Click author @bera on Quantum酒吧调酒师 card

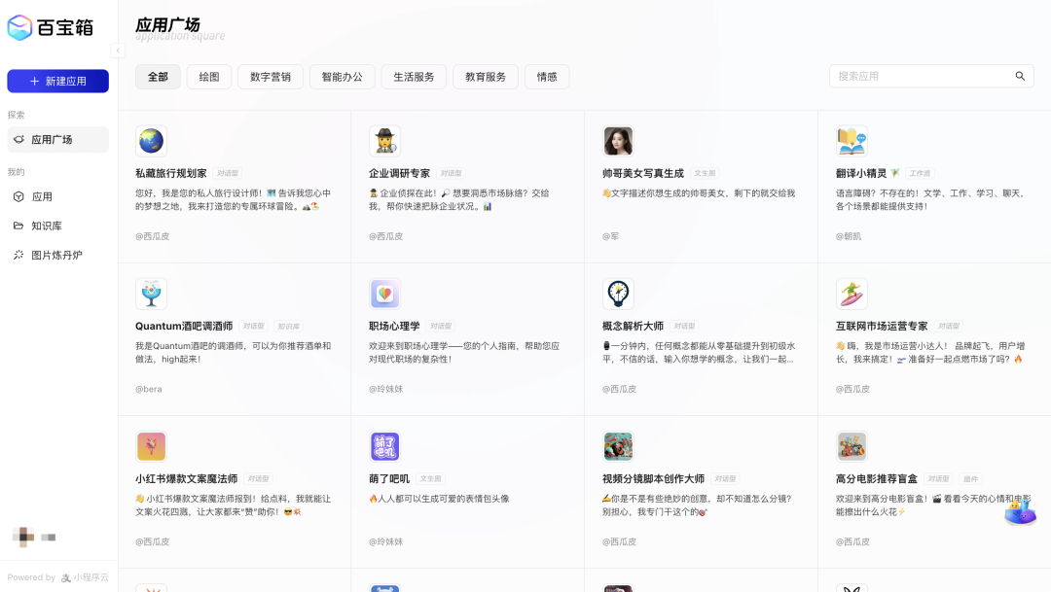(149, 389)
